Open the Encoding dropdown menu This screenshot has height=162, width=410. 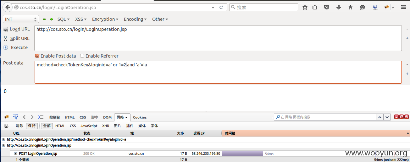tap(136, 19)
